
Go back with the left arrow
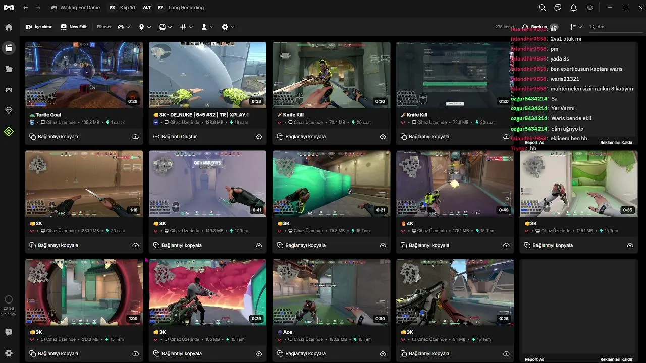[x=26, y=8]
